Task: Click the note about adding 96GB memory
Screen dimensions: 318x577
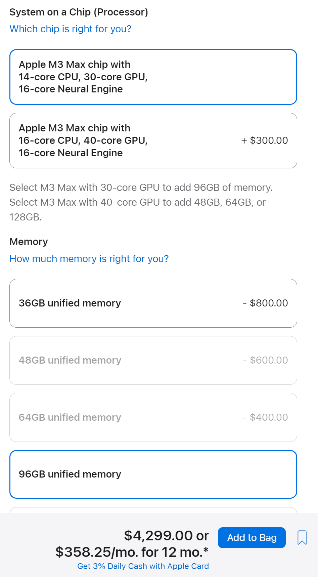Action: [141, 188]
